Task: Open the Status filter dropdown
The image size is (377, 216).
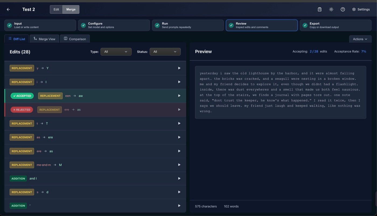Action: pyautogui.click(x=165, y=52)
